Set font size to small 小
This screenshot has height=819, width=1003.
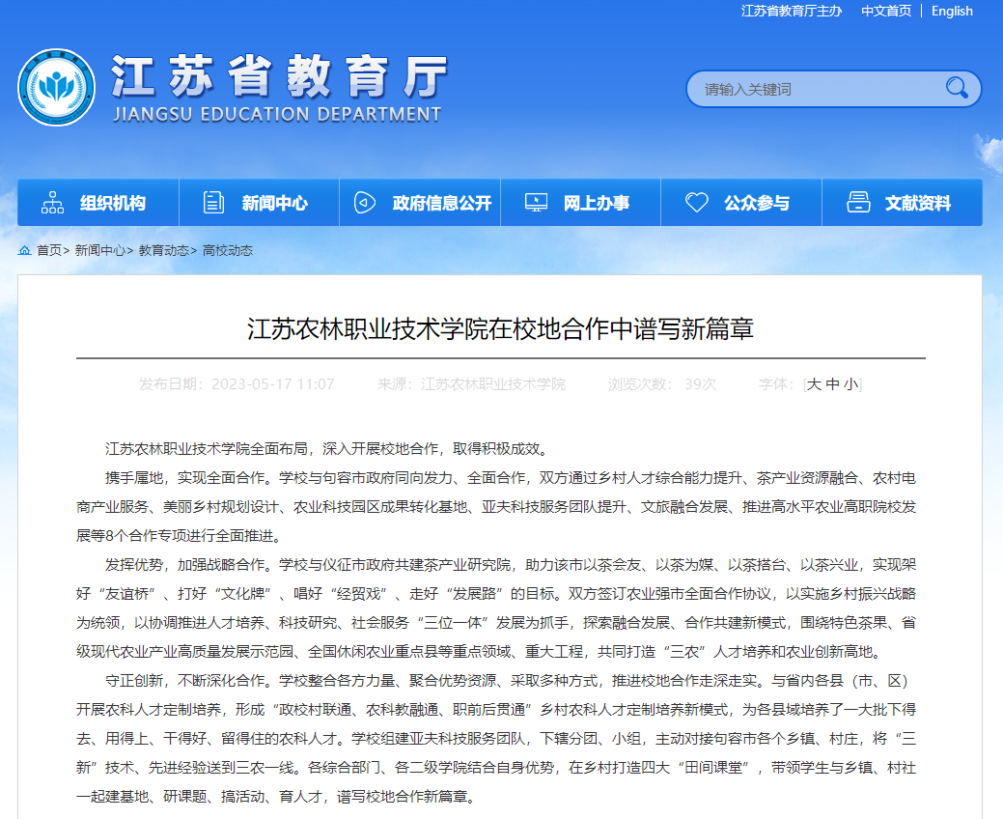click(x=850, y=384)
